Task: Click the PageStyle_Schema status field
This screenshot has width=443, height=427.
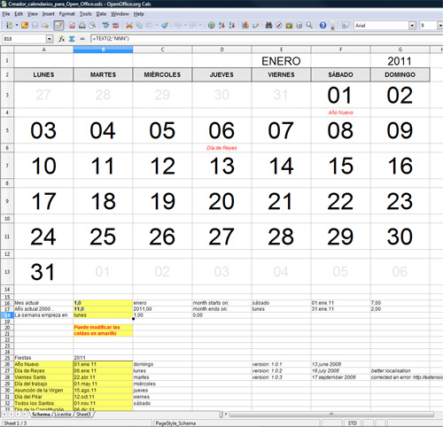Action: point(237,423)
